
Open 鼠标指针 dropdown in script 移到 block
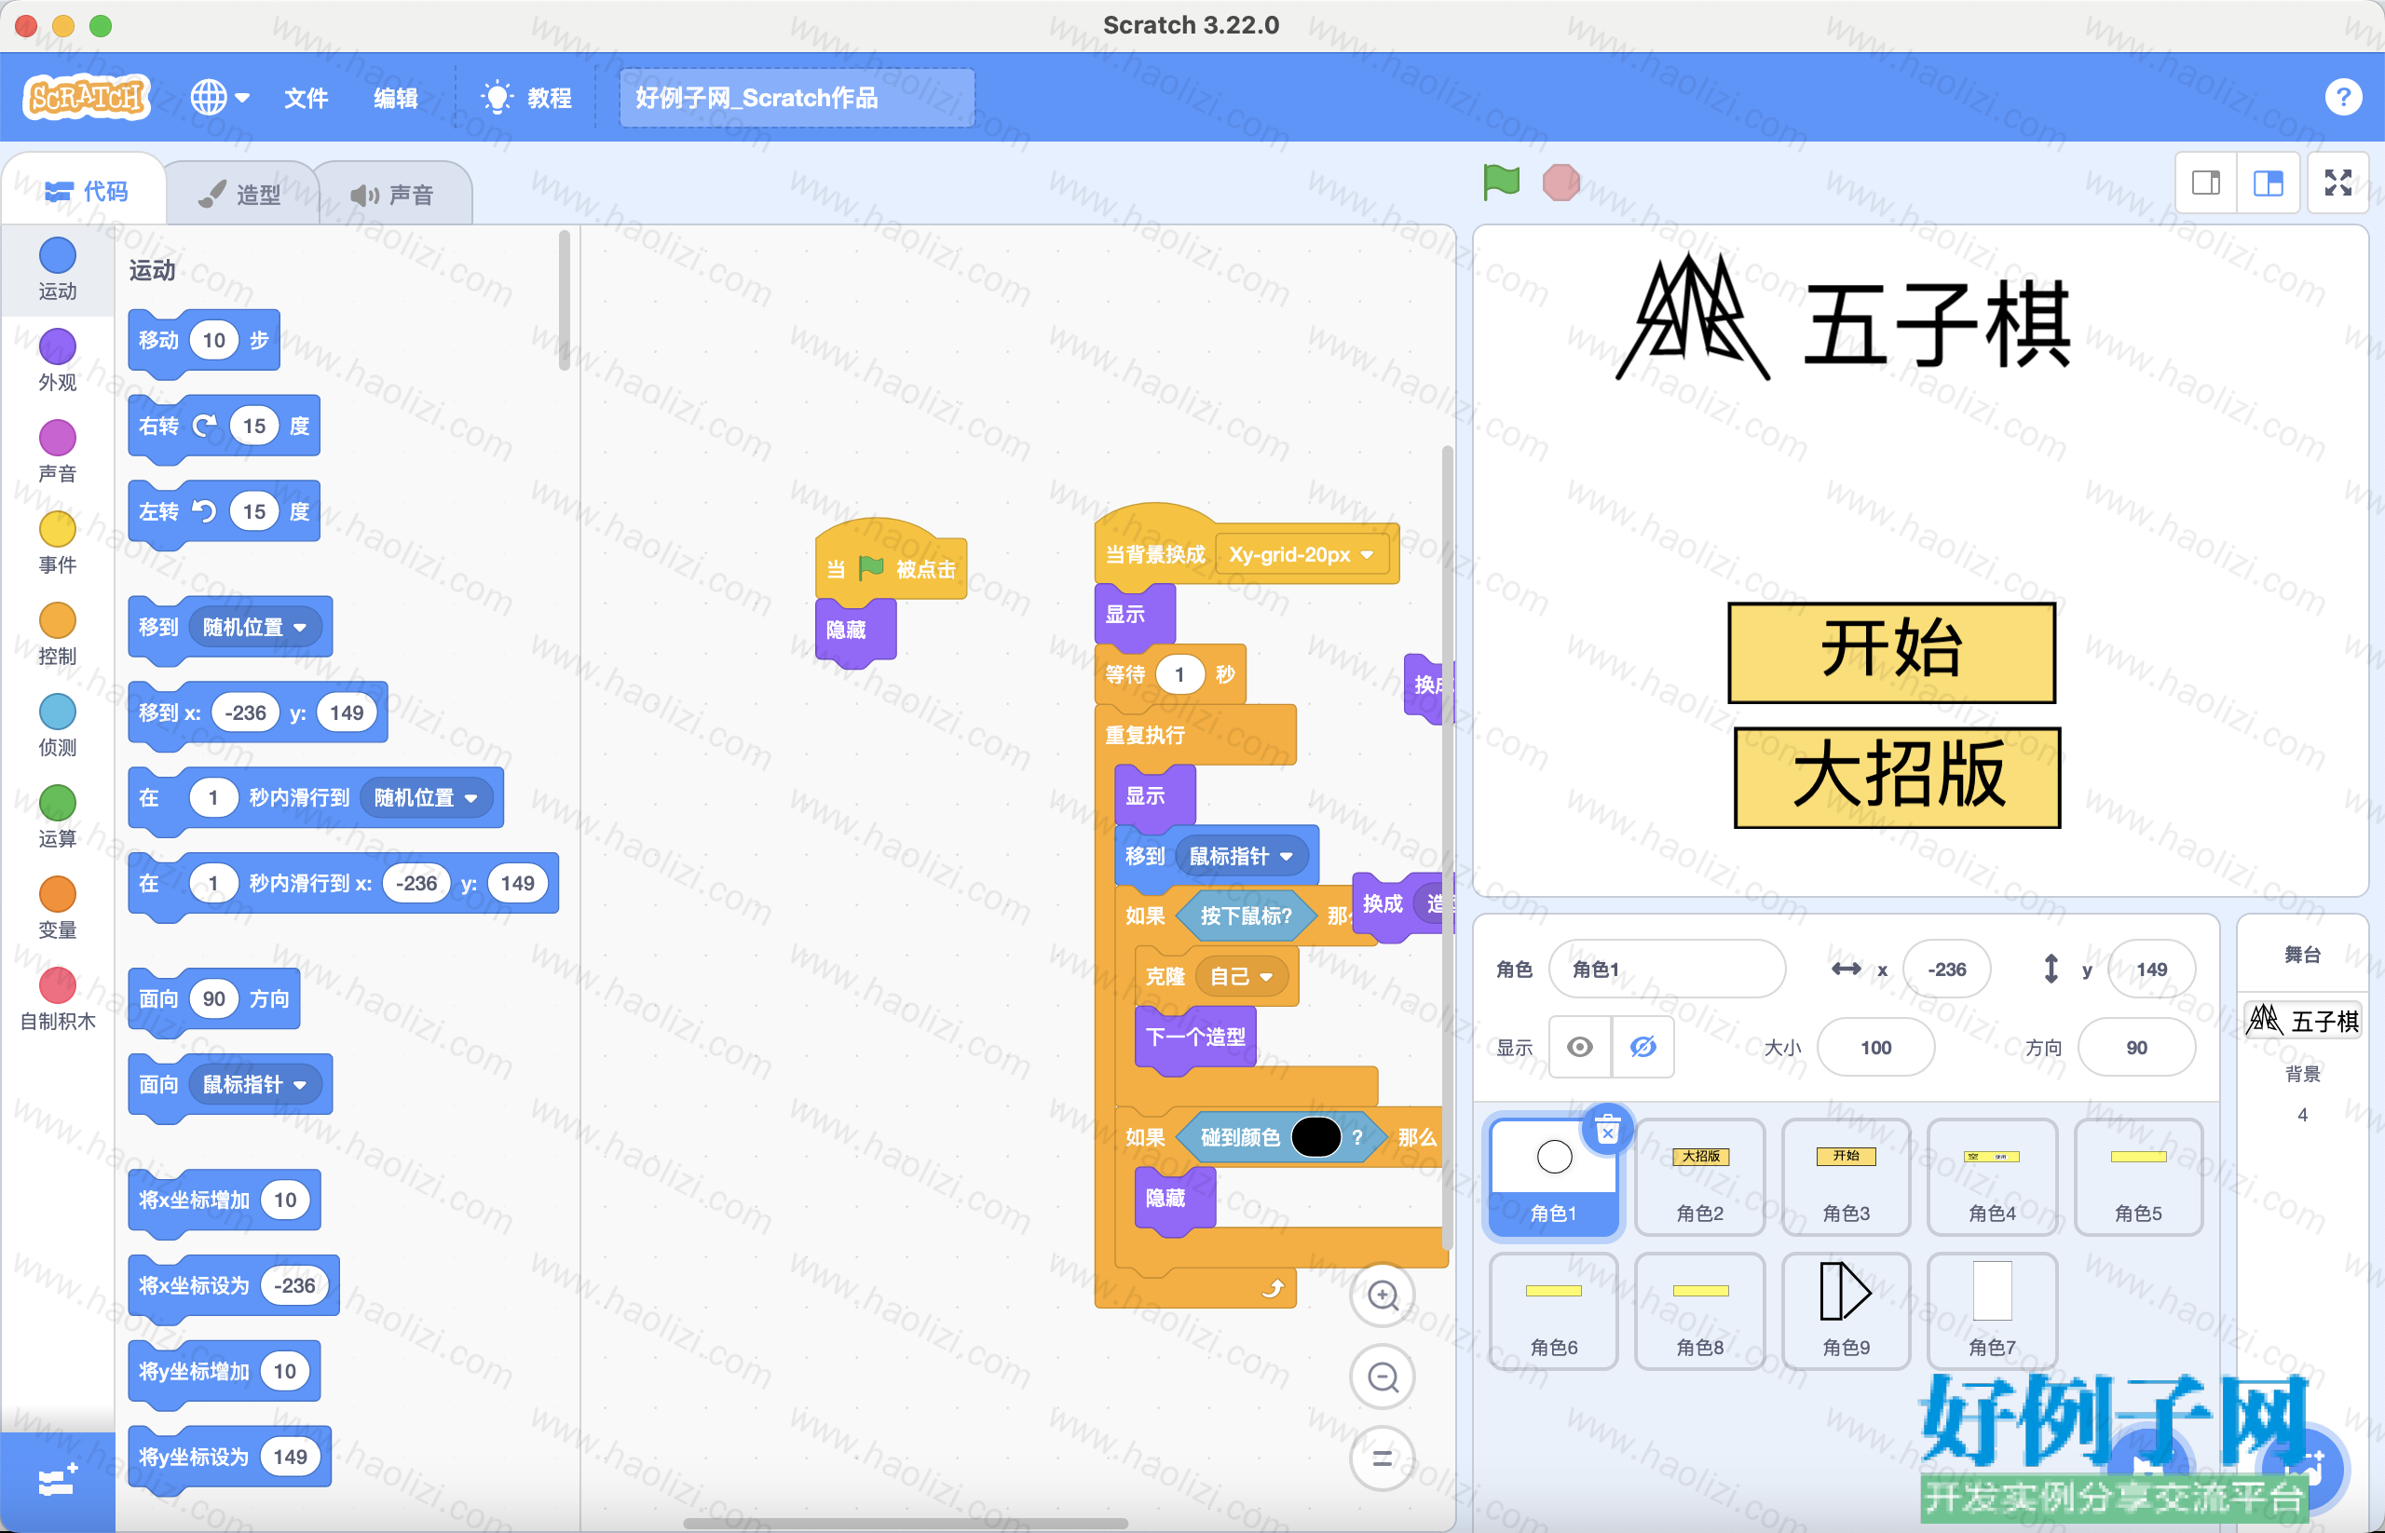[x=1241, y=856]
